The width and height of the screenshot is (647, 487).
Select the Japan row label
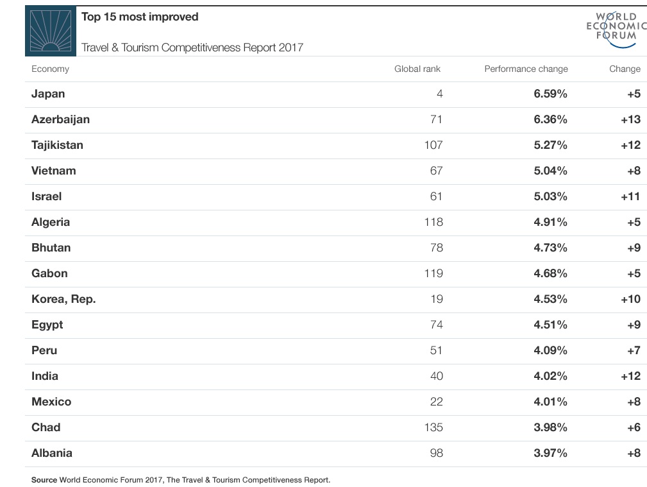coord(48,94)
